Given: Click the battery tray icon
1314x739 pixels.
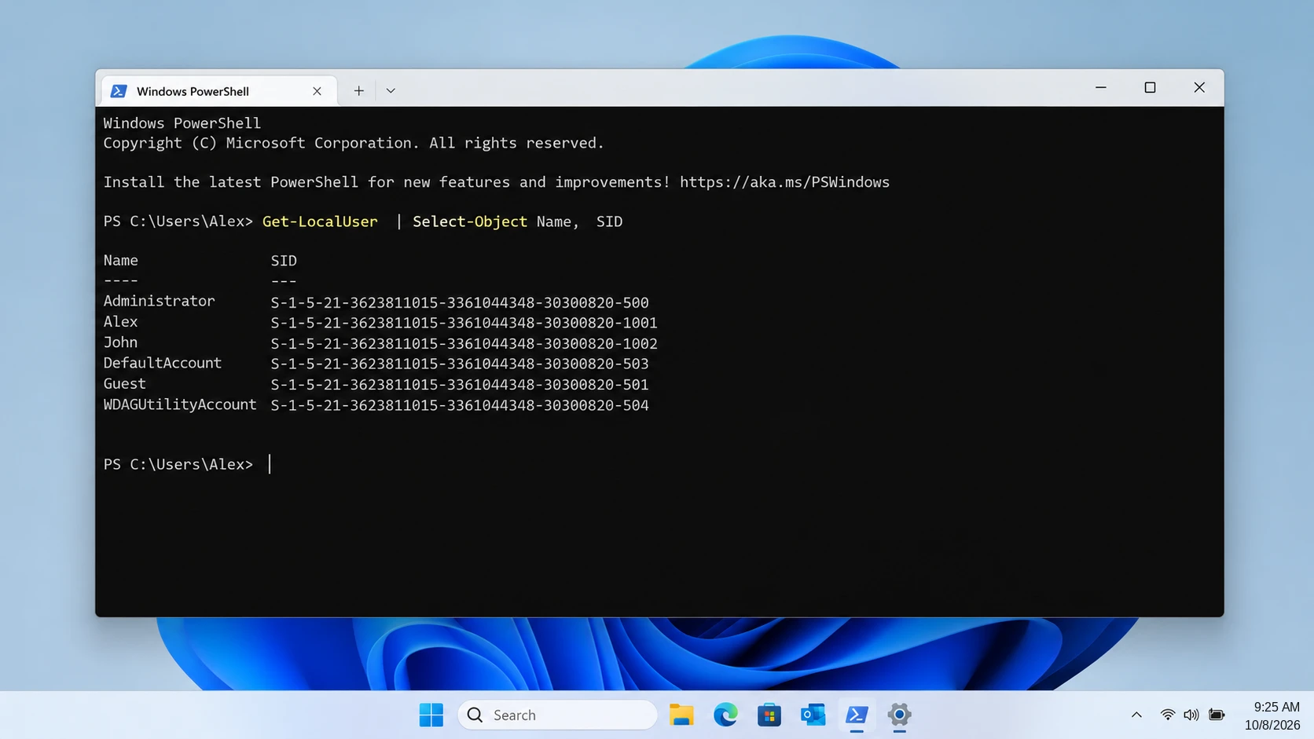Looking at the screenshot, I should pos(1217,715).
